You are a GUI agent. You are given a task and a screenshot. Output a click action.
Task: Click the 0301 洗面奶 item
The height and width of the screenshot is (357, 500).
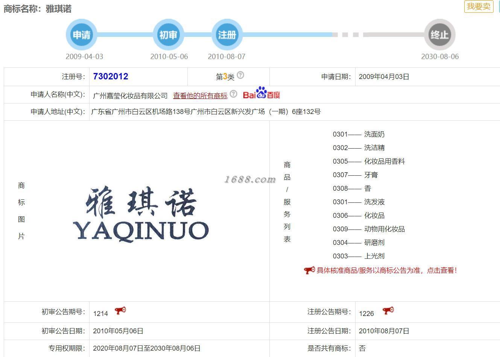[359, 134]
